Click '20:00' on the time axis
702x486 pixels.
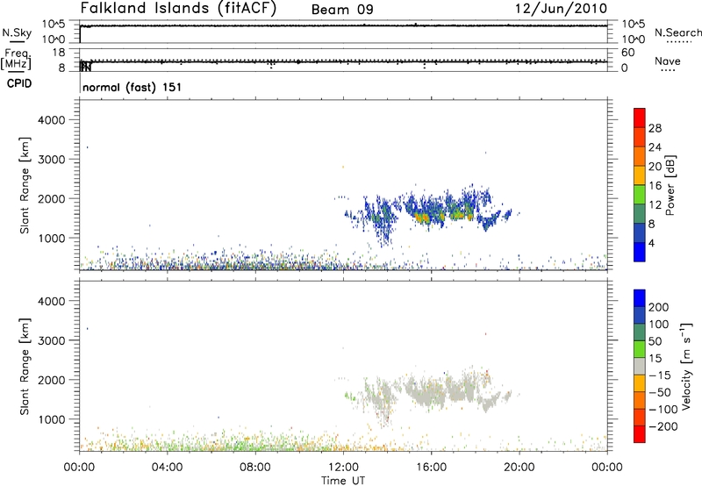(x=519, y=468)
